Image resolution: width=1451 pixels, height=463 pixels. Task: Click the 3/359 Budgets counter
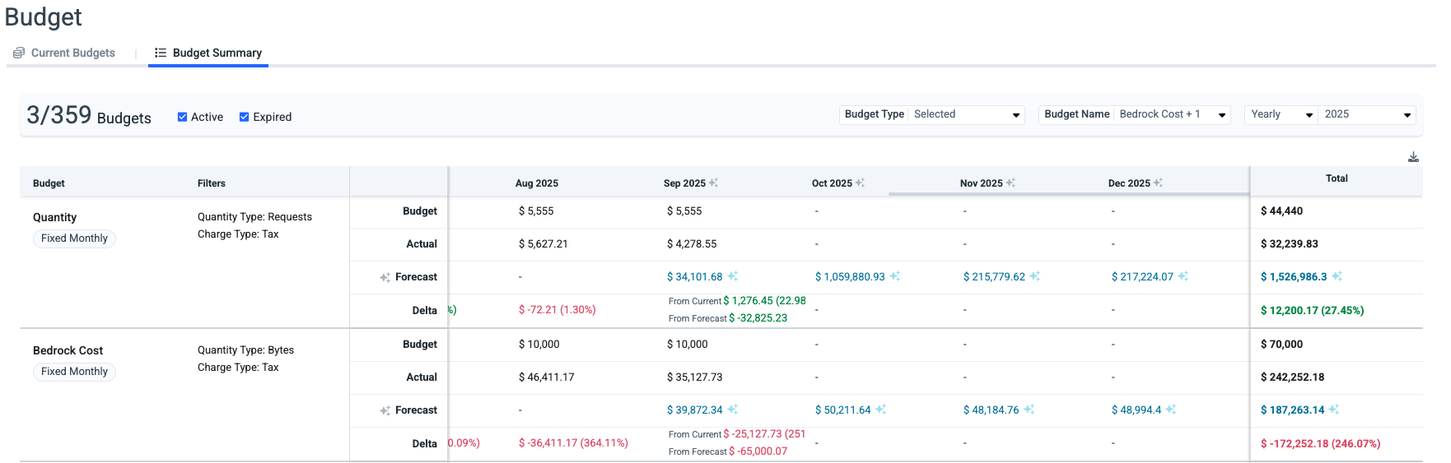(89, 116)
